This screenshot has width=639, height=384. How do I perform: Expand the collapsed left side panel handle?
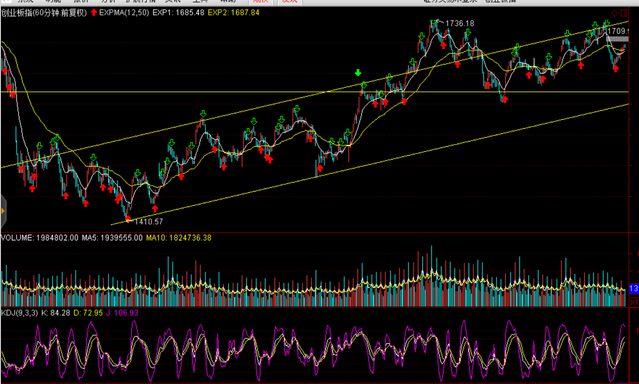[3, 211]
